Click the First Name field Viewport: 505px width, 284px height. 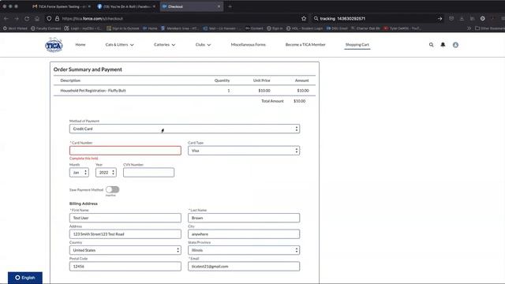tap(125, 218)
